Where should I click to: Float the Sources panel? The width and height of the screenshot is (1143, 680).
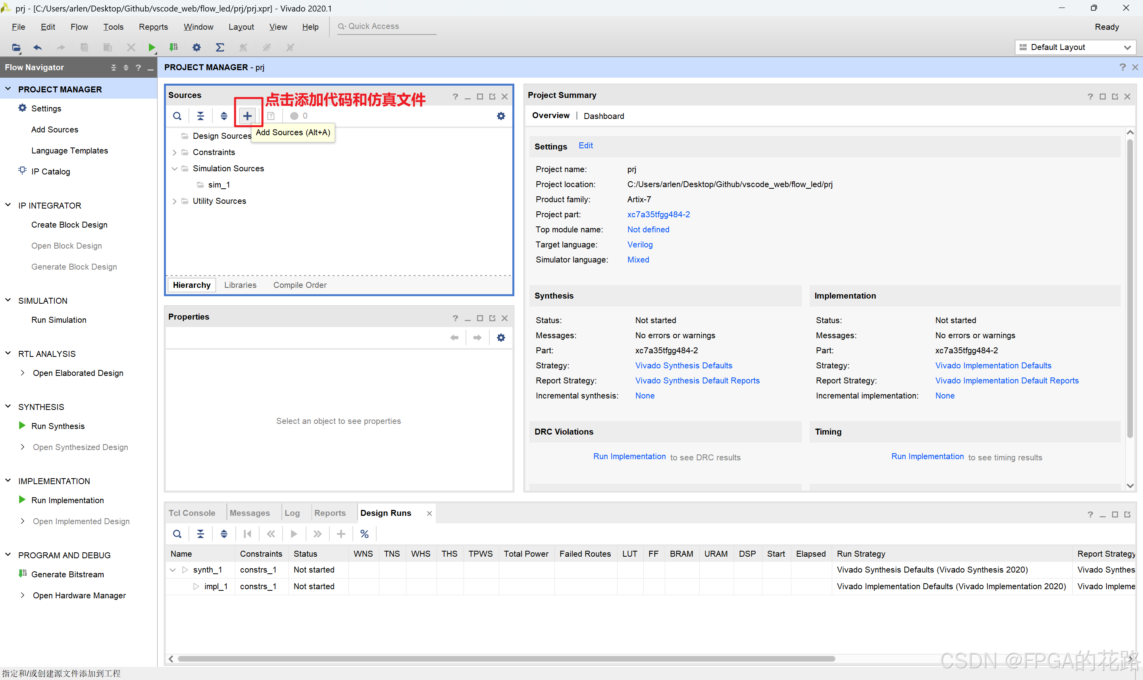tap(492, 96)
